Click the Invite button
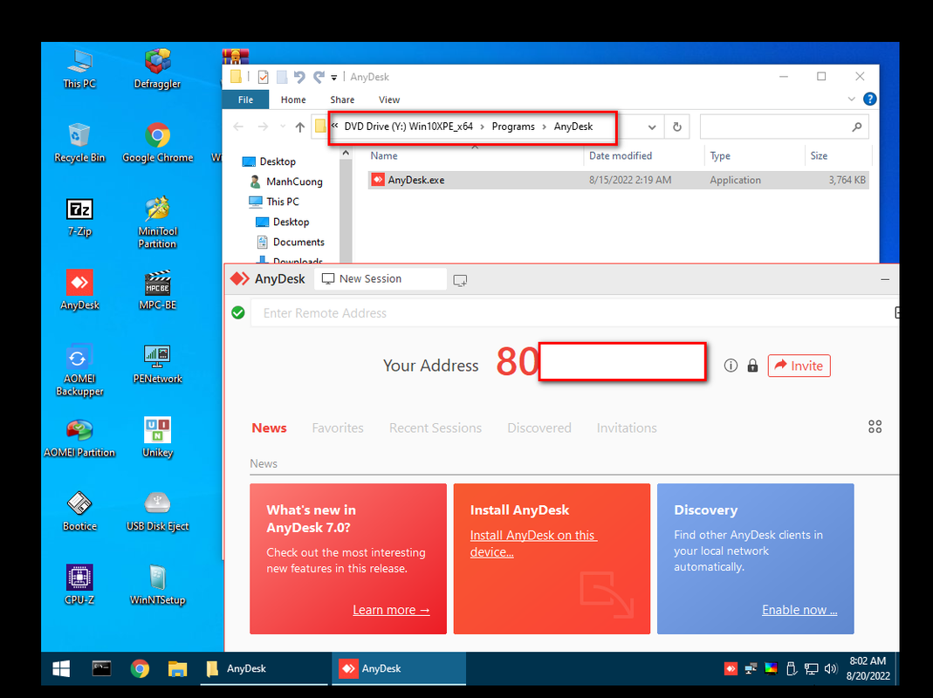The height and width of the screenshot is (698, 933). (799, 366)
